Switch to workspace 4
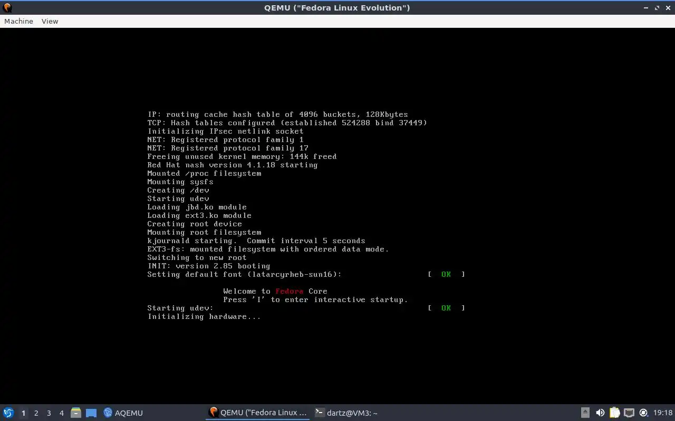Screen dimensions: 675x421 tap(61, 413)
